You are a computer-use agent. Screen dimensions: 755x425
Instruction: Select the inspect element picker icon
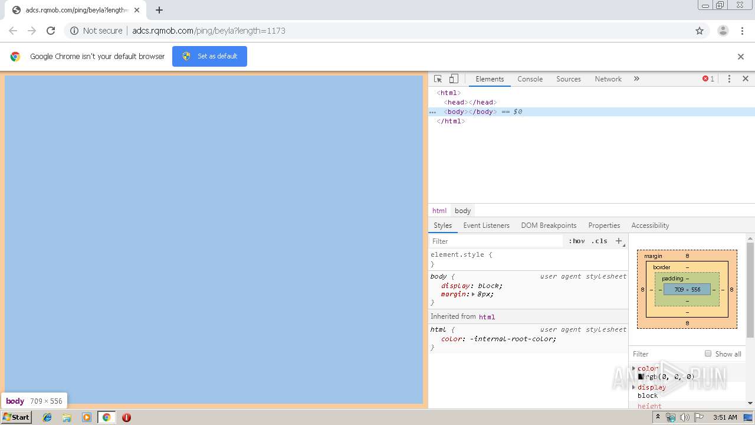[438, 79]
